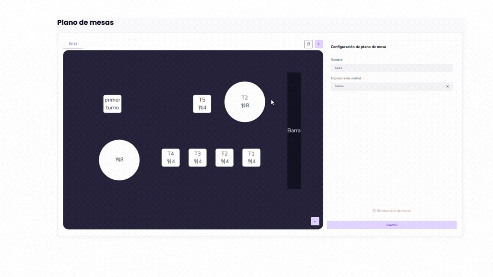
Task: Select the Barra element on the floor plan
Action: coord(294,130)
